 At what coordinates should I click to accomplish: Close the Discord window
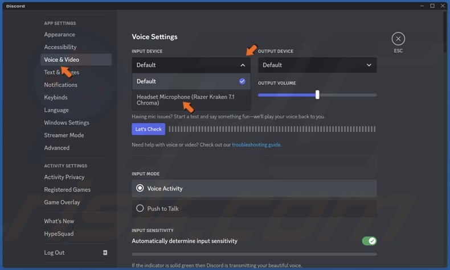click(443, 6)
